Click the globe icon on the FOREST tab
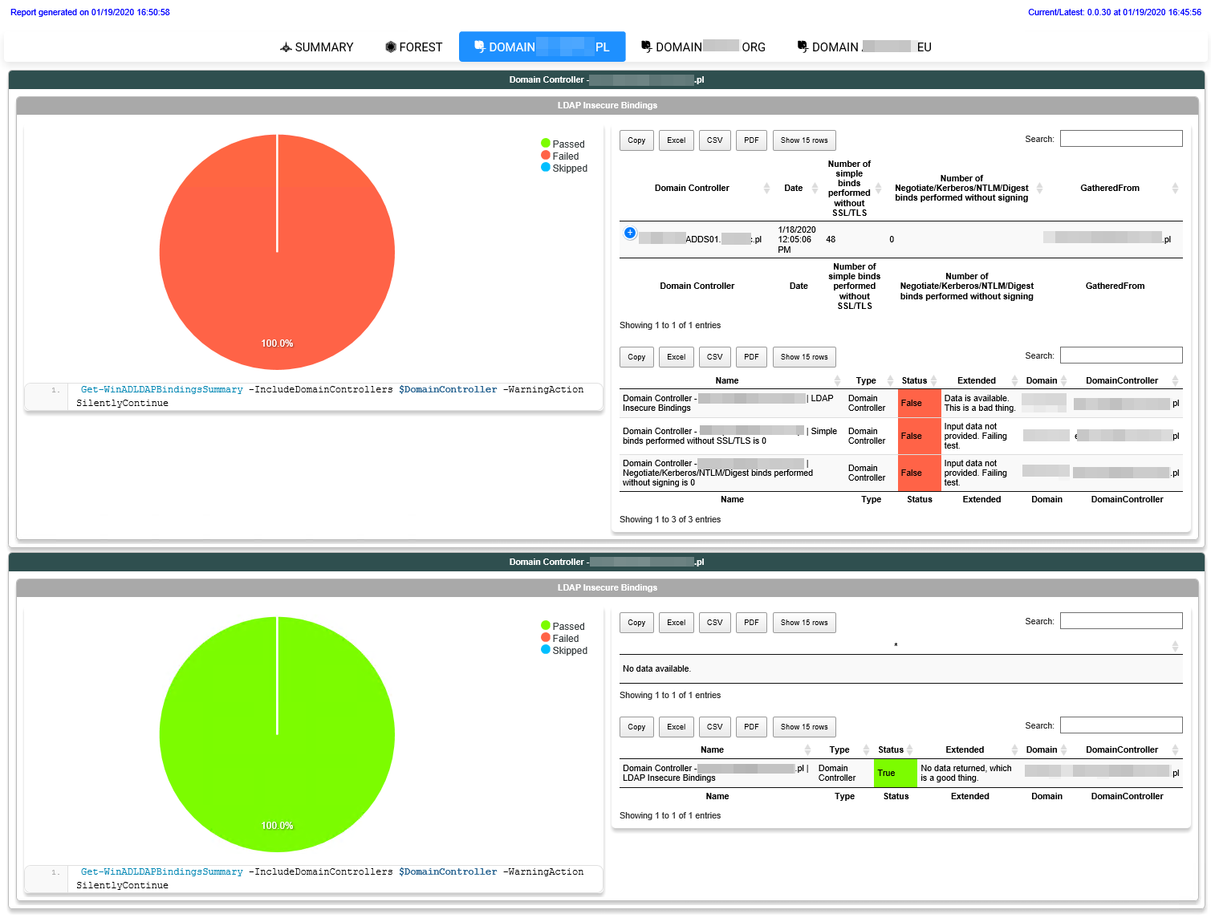 pyautogui.click(x=390, y=47)
